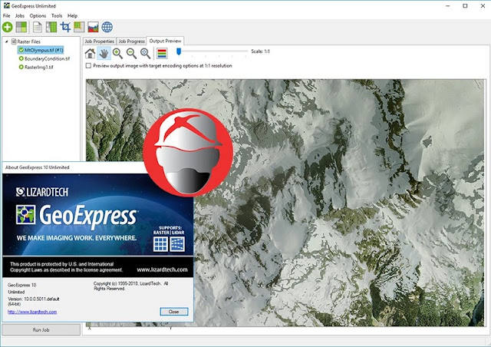
Task: Click the Version: 10.0.0.5011.default text
Action: coord(34,299)
